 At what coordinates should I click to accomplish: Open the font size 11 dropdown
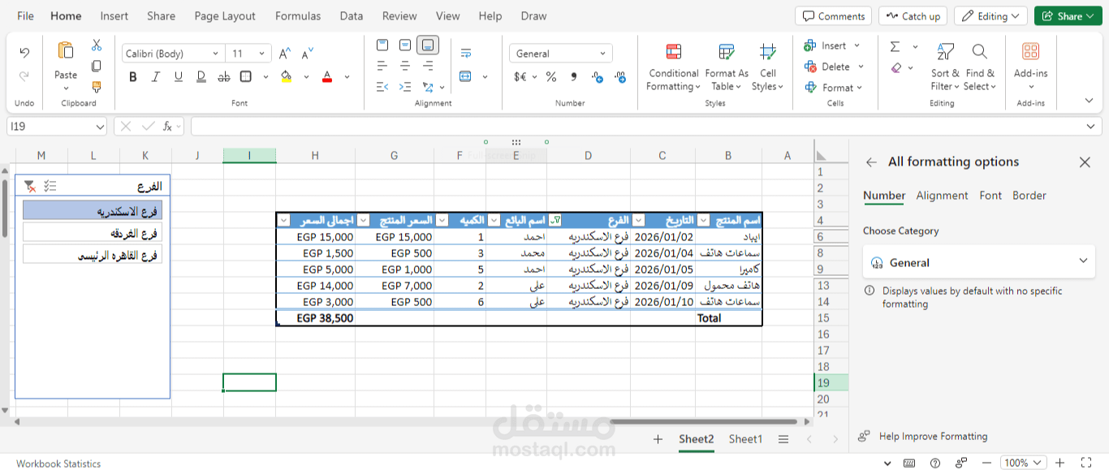262,54
